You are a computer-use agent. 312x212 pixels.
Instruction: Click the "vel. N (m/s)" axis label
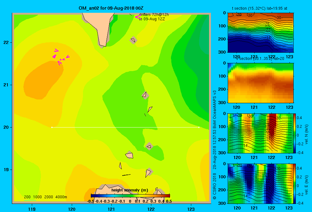306,134
